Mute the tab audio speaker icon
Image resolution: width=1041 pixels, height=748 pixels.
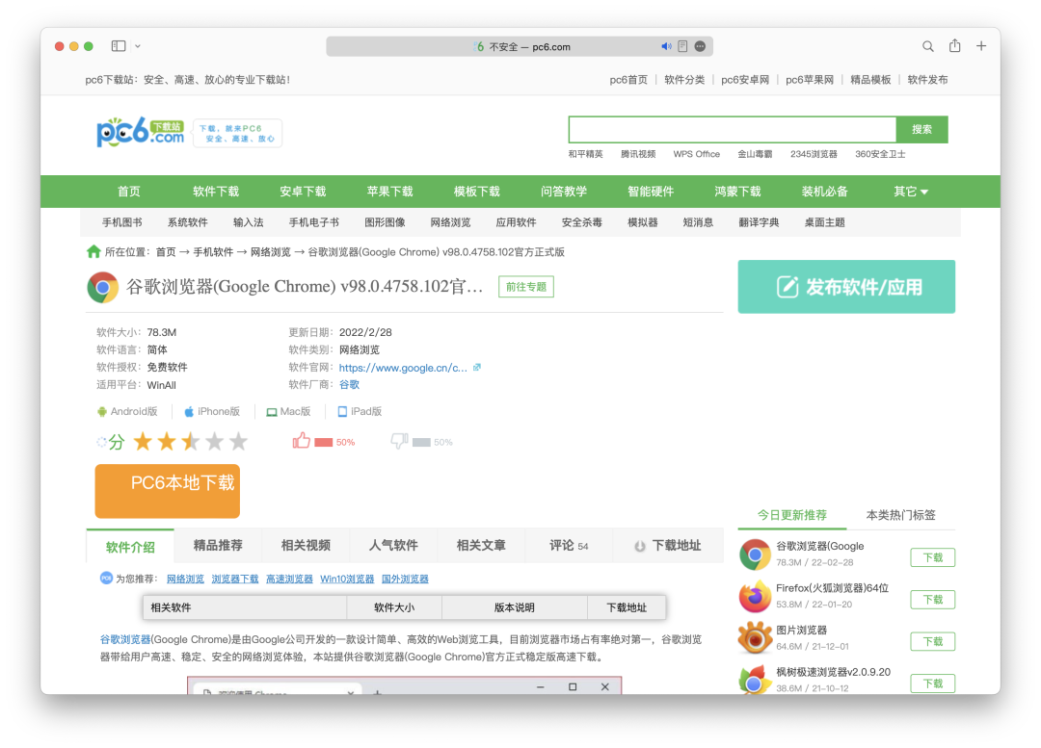[x=666, y=46]
